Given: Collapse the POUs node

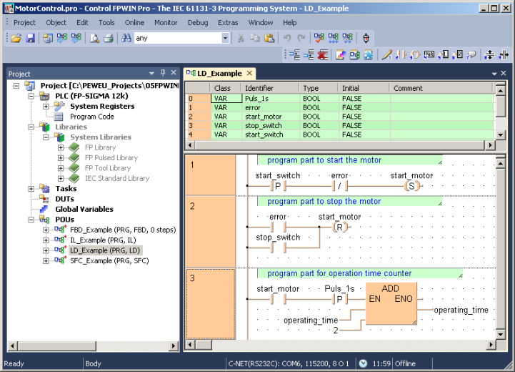Looking at the screenshot, I should [31, 220].
